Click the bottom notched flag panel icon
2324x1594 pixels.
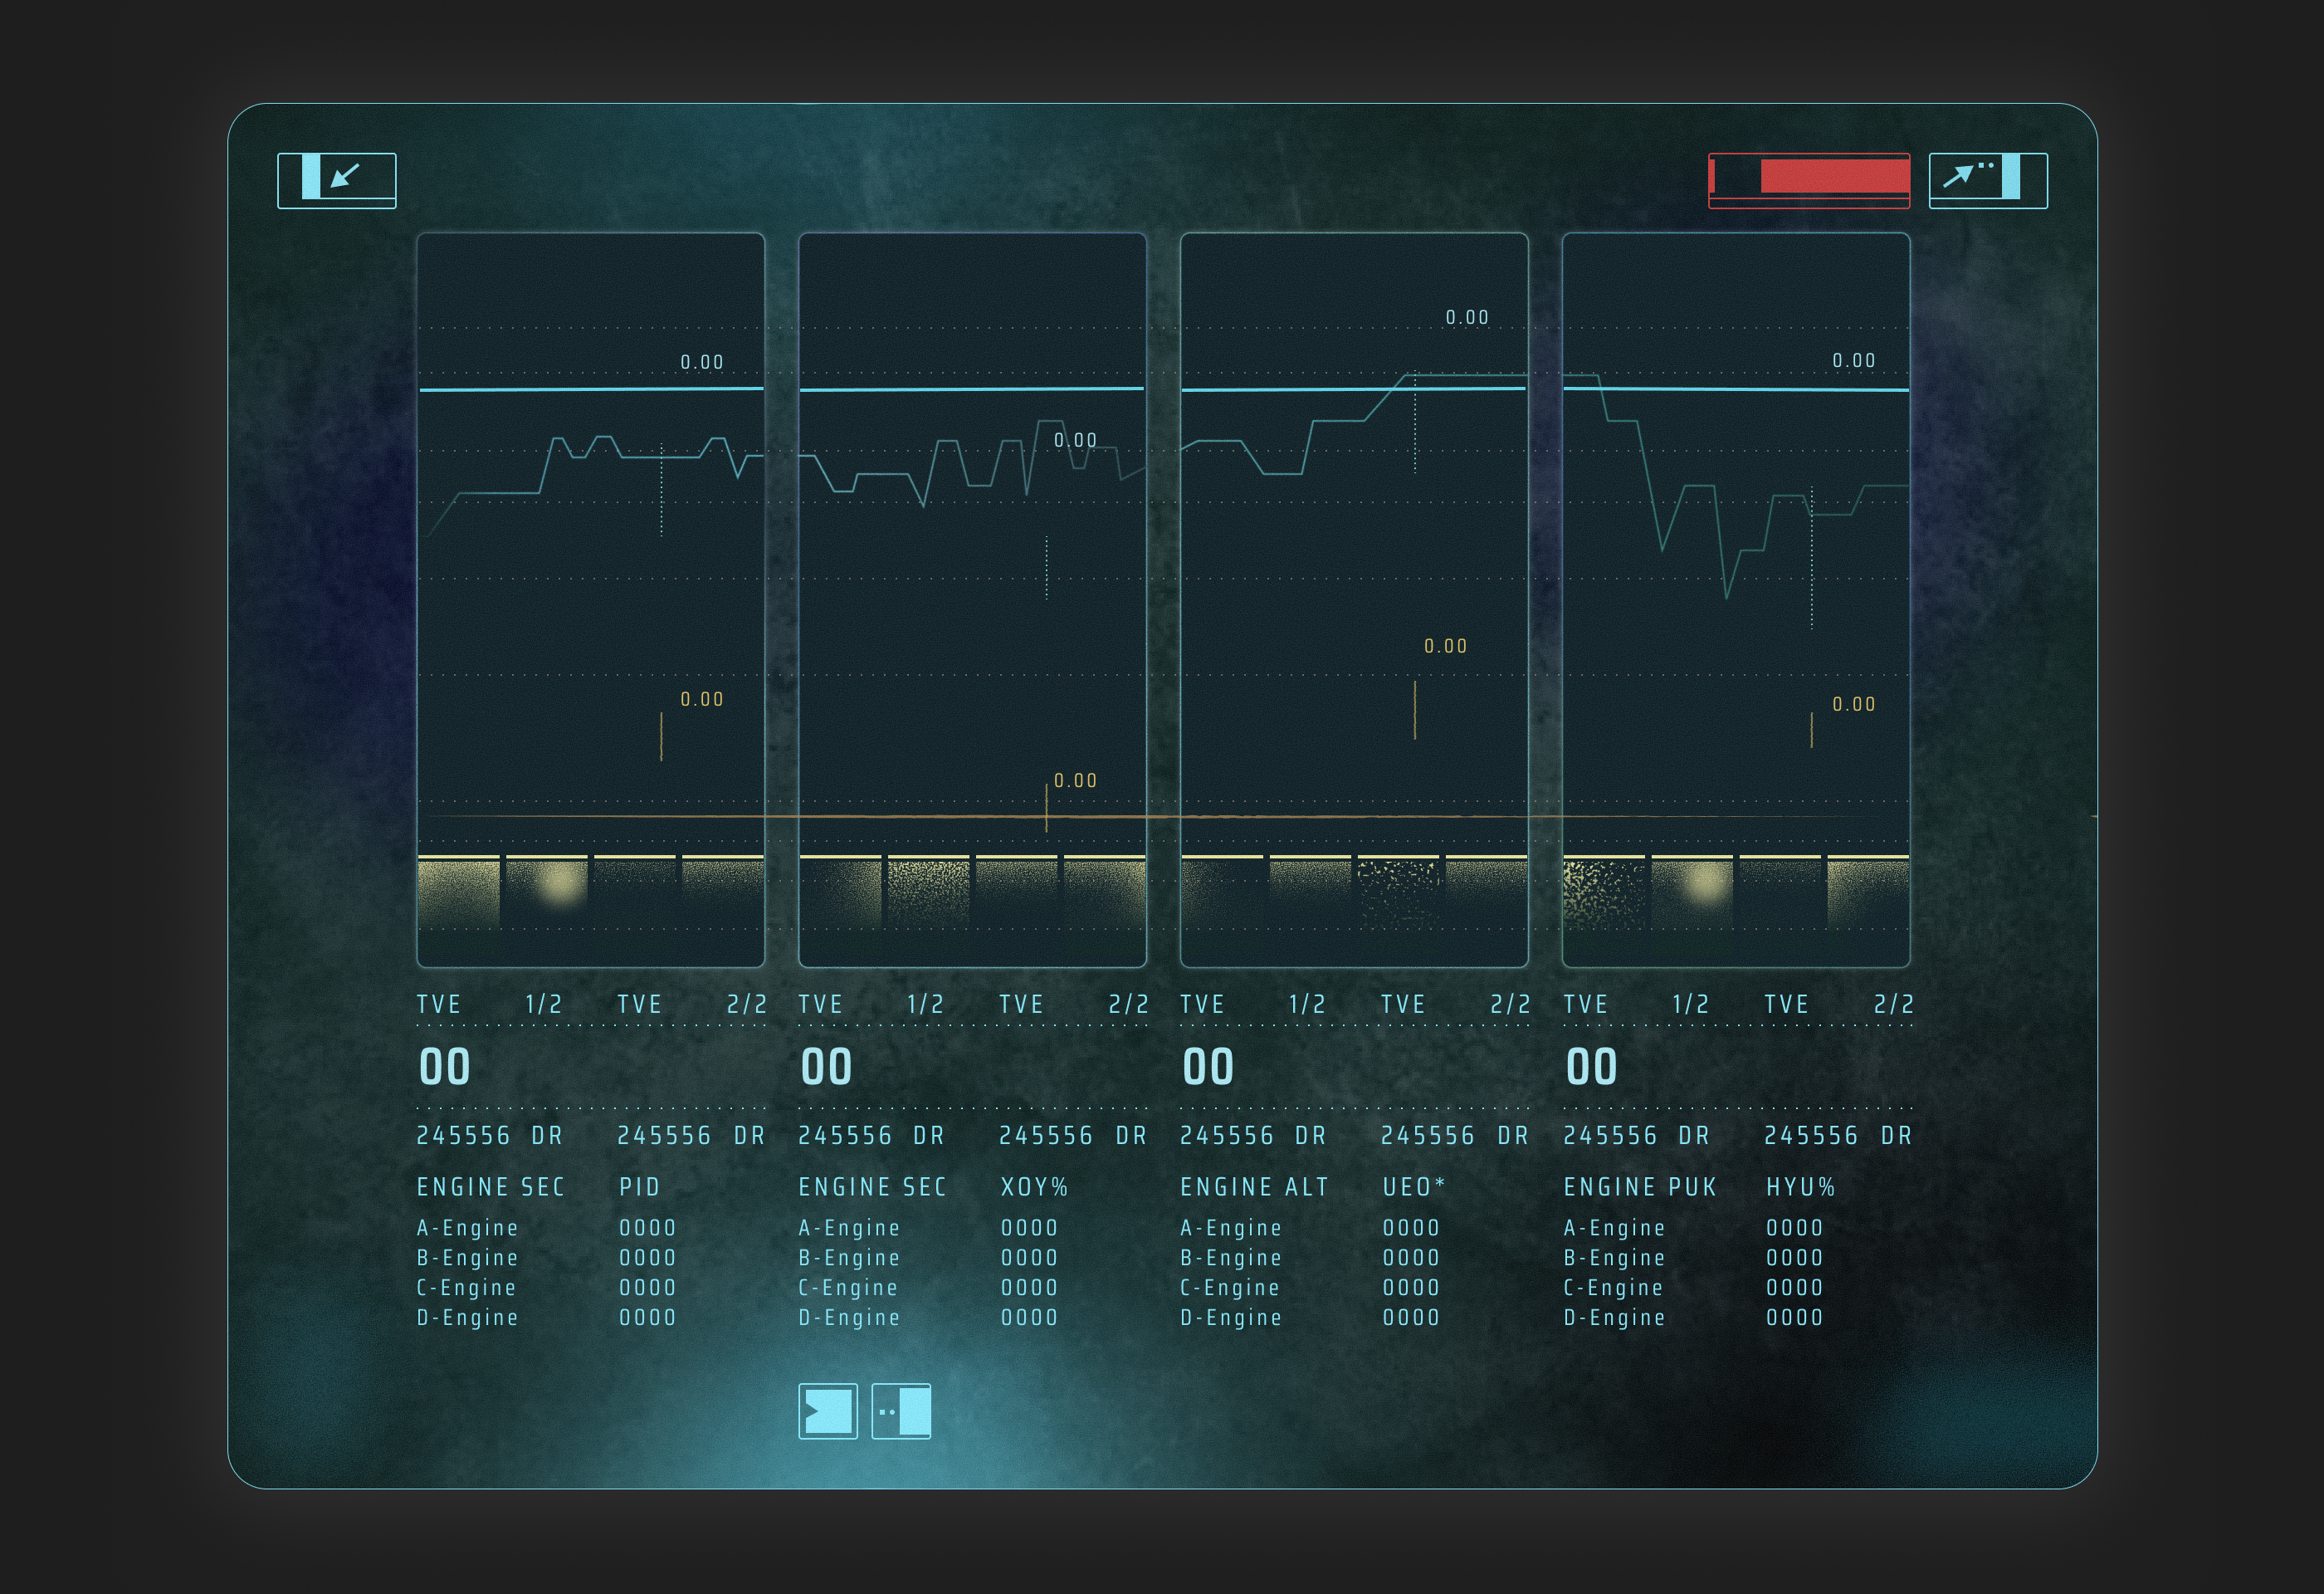[x=828, y=1411]
